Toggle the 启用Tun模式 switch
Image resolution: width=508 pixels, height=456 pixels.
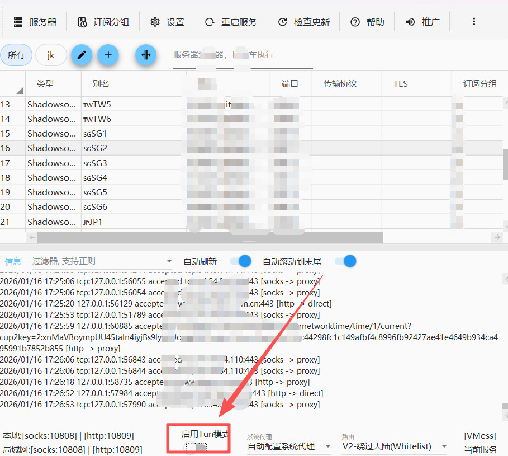196,447
